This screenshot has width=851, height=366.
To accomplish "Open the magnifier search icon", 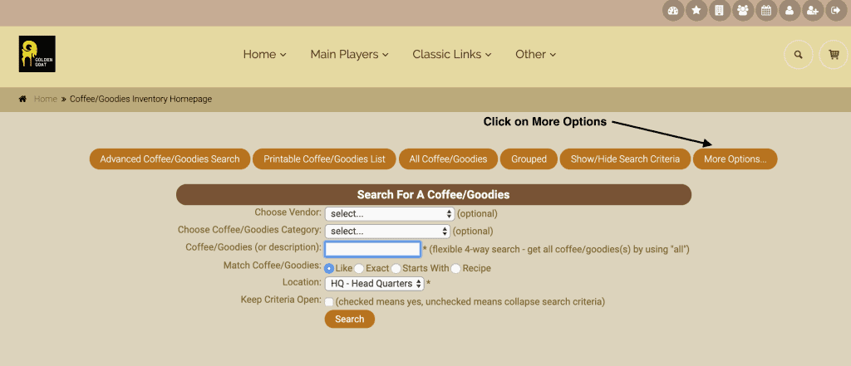I will pos(799,55).
